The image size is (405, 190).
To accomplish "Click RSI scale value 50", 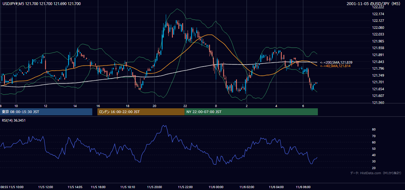I will (374, 149).
